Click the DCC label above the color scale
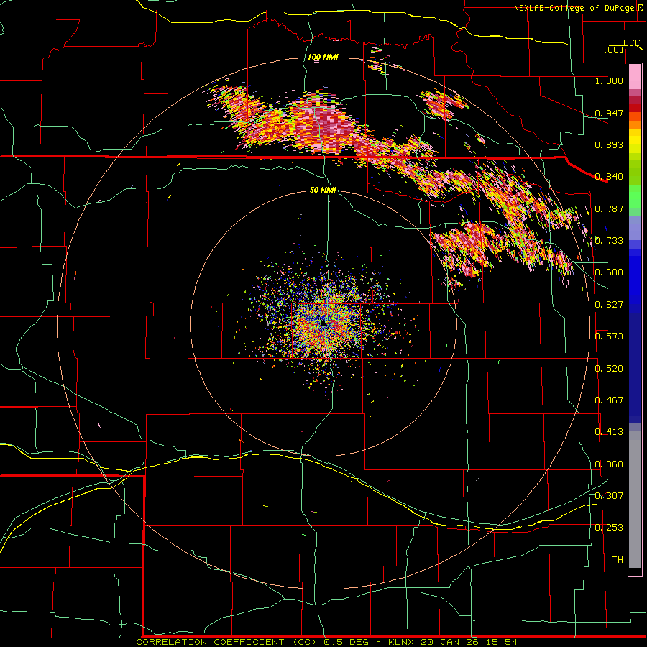647x647 pixels. 631,42
